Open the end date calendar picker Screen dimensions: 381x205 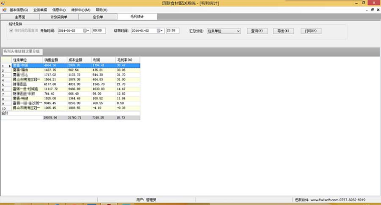click(x=161, y=31)
